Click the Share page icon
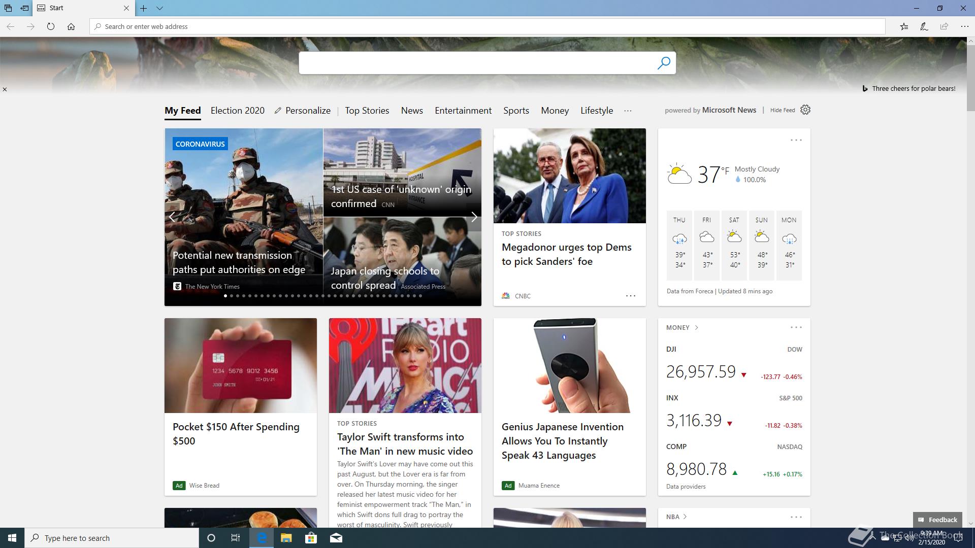 [944, 26]
